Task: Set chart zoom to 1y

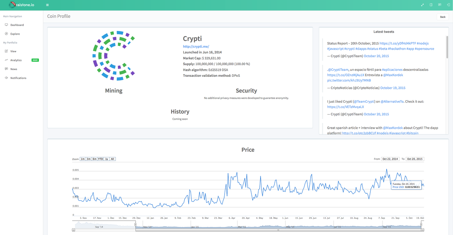Action: (107, 159)
